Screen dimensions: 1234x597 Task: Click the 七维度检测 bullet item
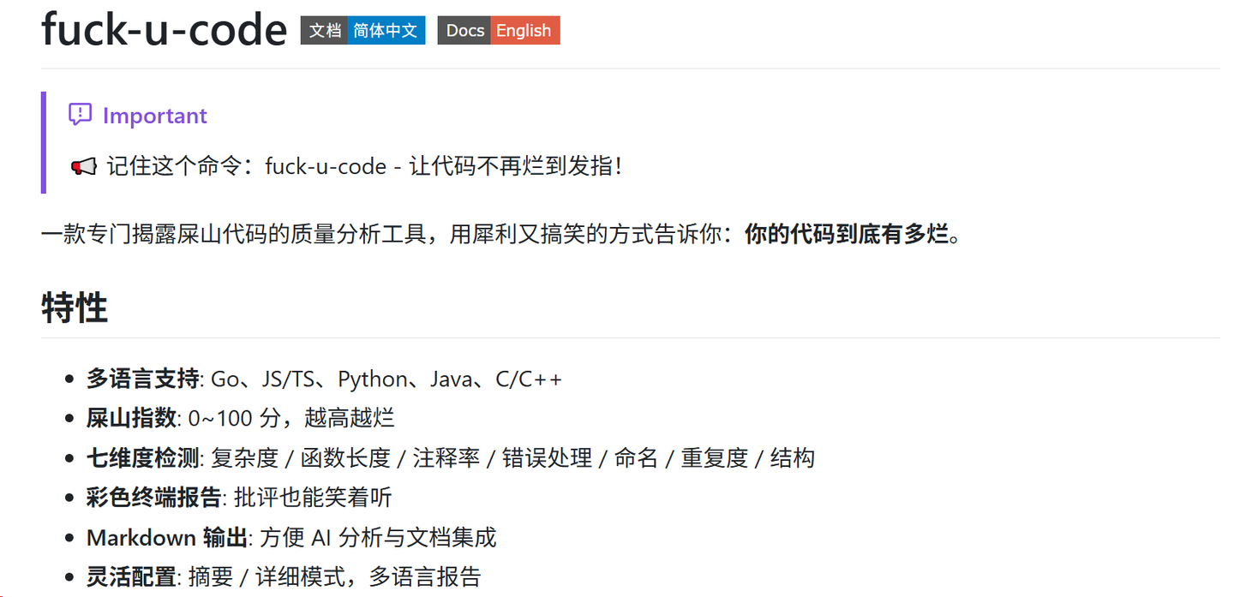pyautogui.click(x=142, y=458)
